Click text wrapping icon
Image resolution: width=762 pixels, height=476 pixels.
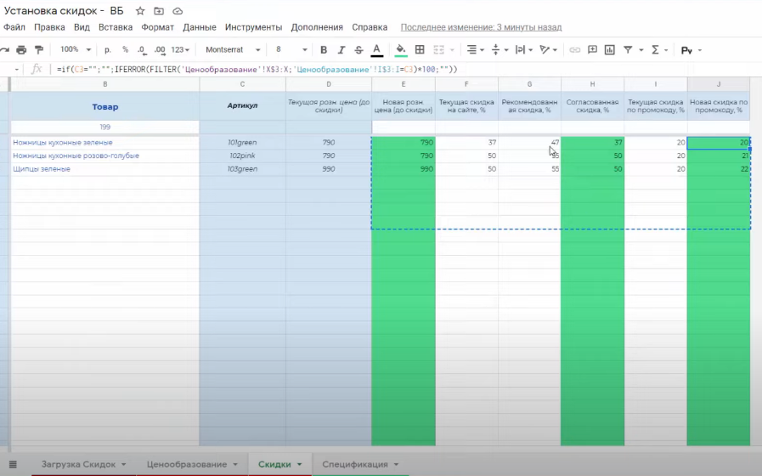pyautogui.click(x=520, y=49)
